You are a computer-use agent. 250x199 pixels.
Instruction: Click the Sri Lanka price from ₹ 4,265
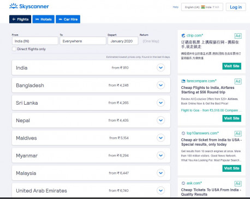pyautogui.click(x=118, y=102)
